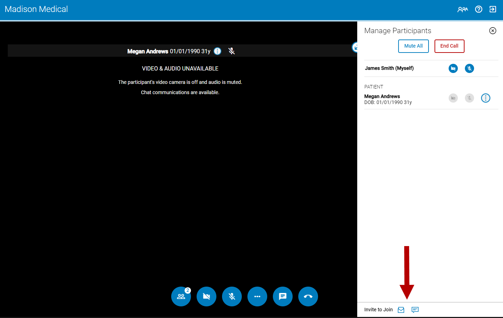The image size is (503, 318).
Task: Close the Manage Participants panel
Action: point(493,31)
